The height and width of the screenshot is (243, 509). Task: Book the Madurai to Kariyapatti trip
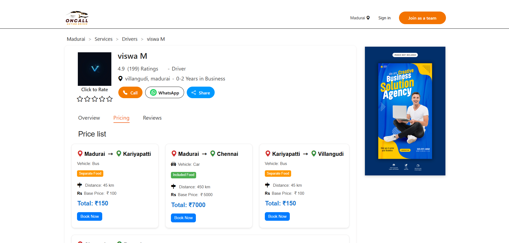point(90,216)
